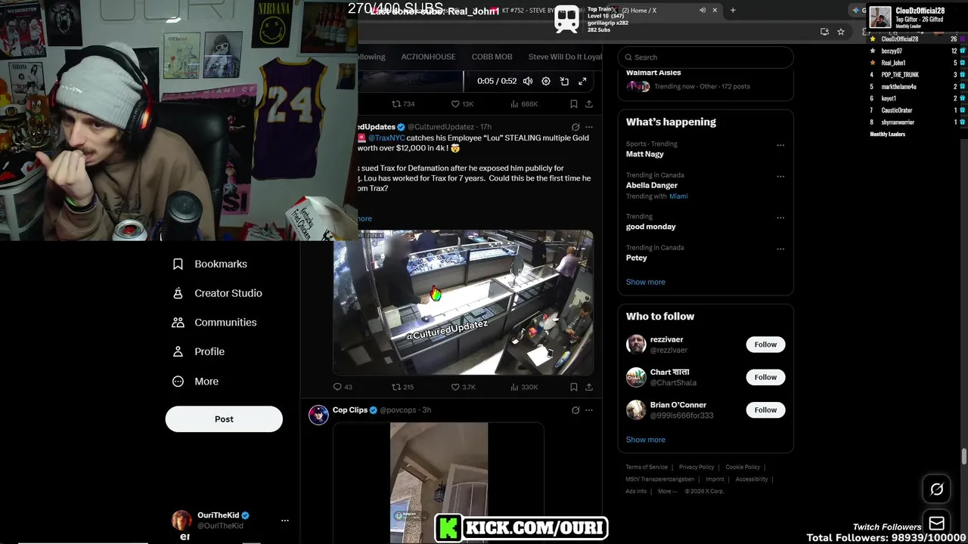
Task: Open Terms of Service footer link
Action: point(647,467)
